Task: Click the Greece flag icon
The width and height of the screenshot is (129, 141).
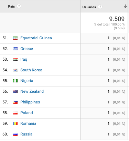Action: pos(15,49)
